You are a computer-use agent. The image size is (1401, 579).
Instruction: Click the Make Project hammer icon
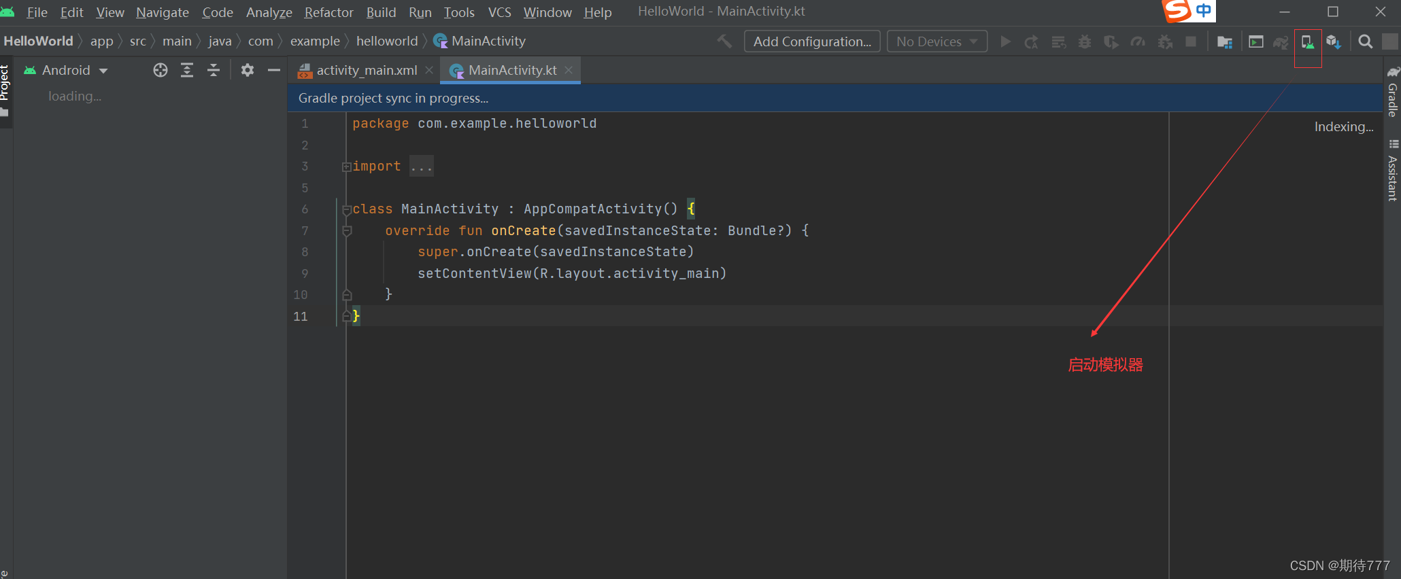tap(725, 41)
